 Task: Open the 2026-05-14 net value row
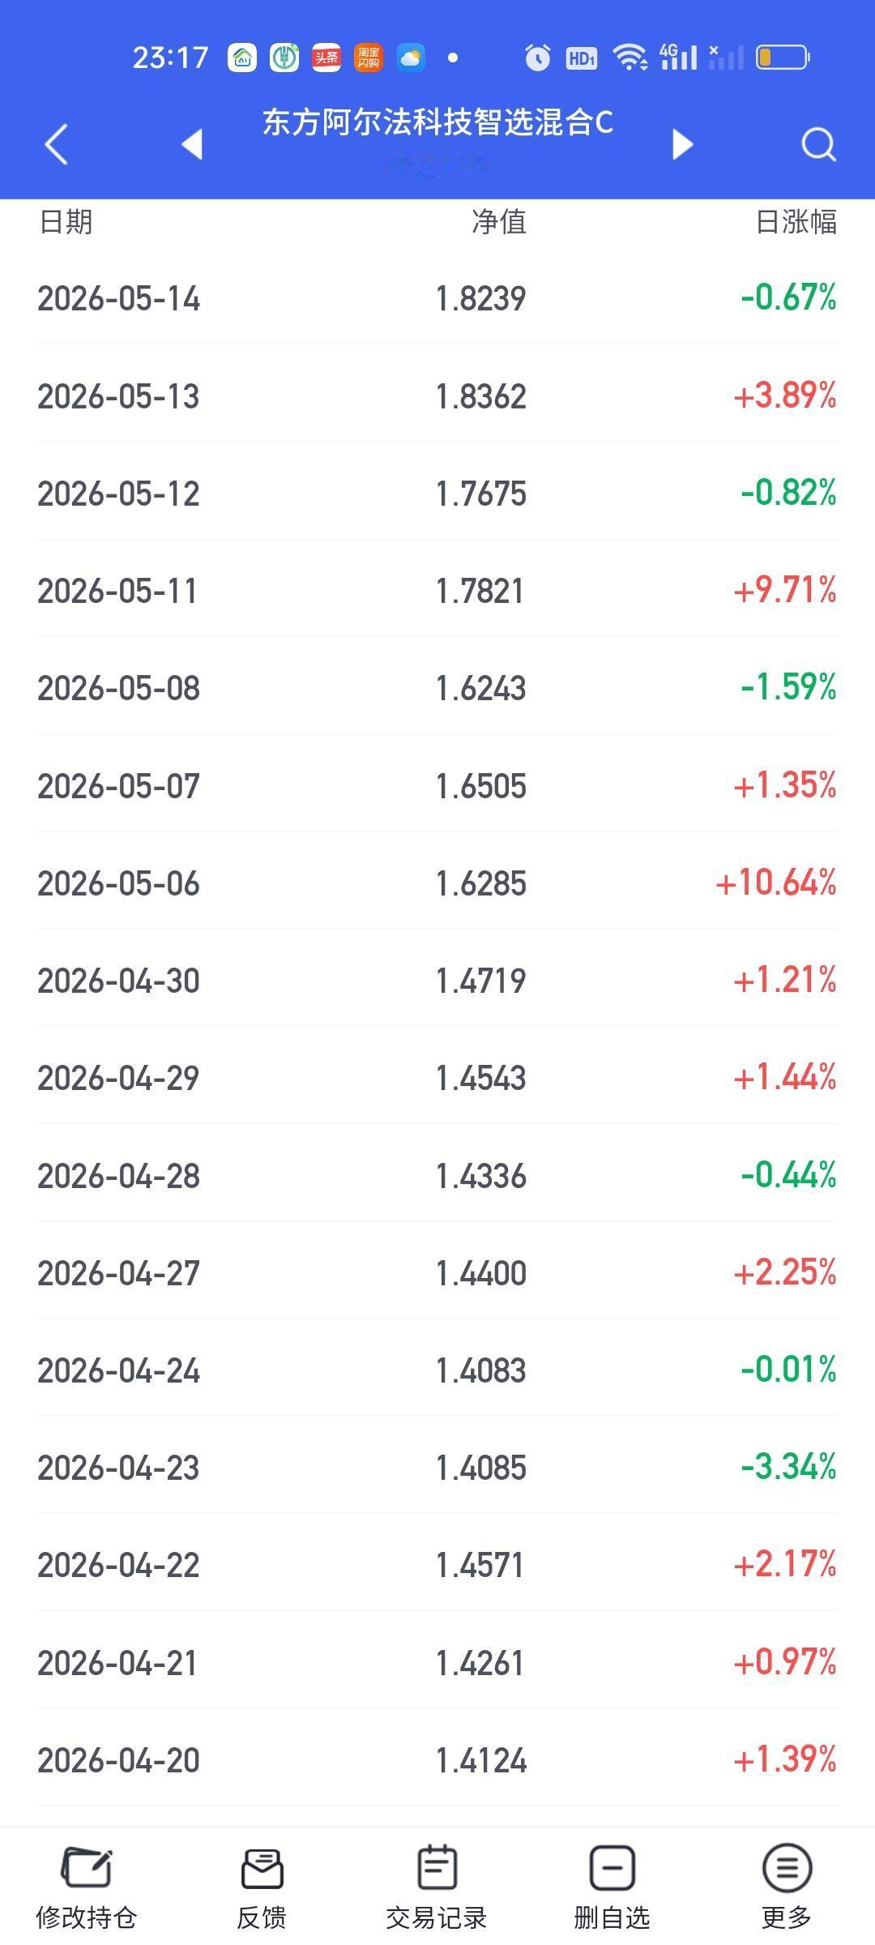(x=437, y=298)
